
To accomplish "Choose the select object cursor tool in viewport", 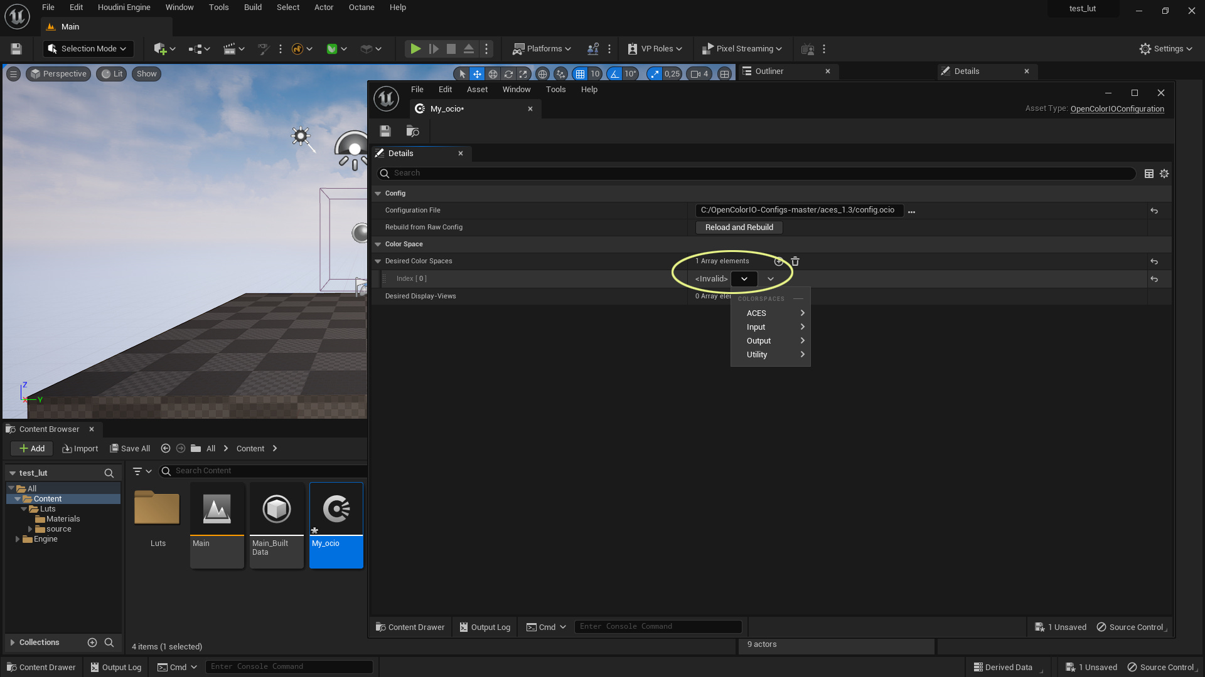I will 462,74.
